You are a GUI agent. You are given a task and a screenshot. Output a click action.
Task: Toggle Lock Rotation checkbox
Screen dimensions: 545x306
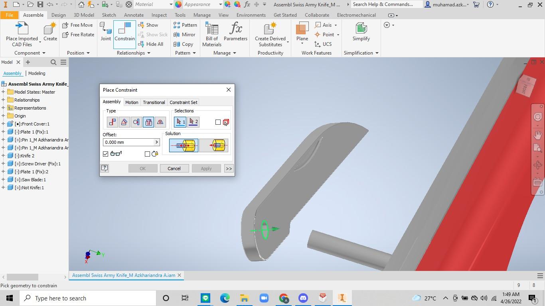click(x=147, y=154)
